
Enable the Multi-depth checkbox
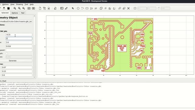[x=7, y=53]
